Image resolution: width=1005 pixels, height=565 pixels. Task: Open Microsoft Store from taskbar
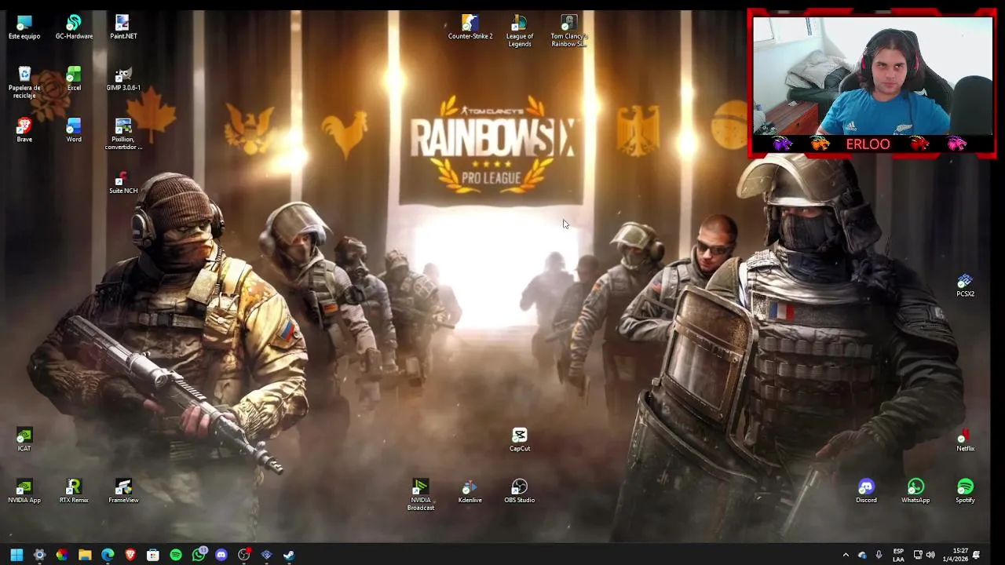pos(153,555)
